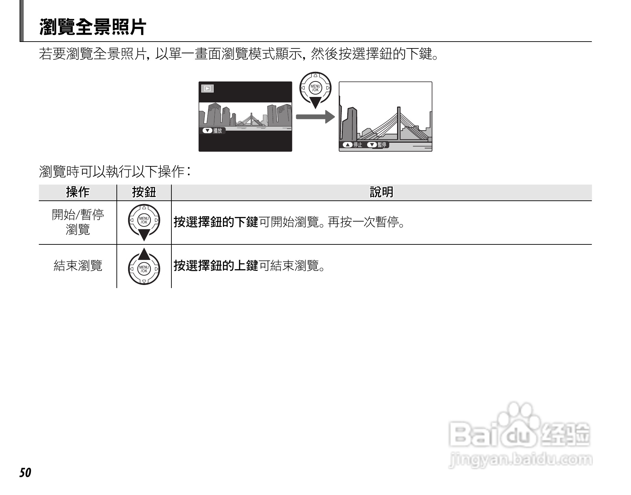
Task: Click the sentence starting 若要瀏覽全景照片
Action: pos(239,54)
